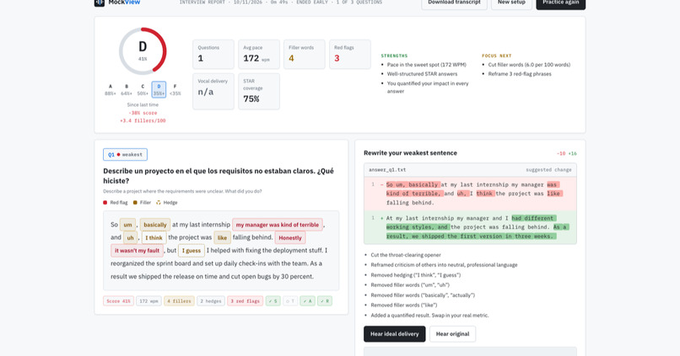Click the STAR Situation 'S' check chip
This screenshot has height=356, width=680.
coord(273,301)
